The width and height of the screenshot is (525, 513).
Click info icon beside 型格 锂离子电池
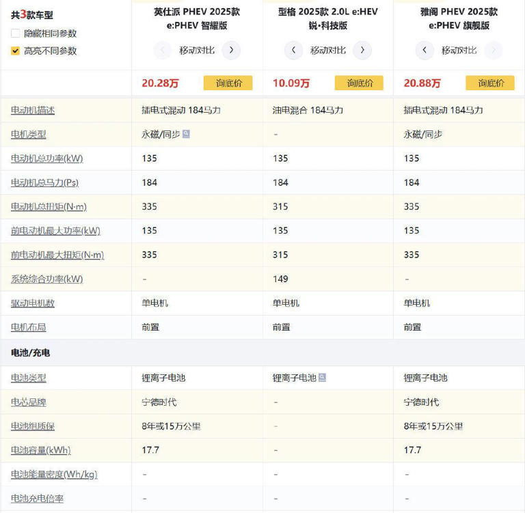click(x=322, y=378)
